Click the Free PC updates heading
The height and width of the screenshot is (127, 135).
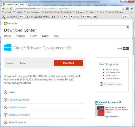(109, 64)
